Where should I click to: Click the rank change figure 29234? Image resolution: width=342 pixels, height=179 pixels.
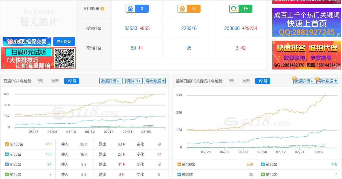(x=251, y=28)
